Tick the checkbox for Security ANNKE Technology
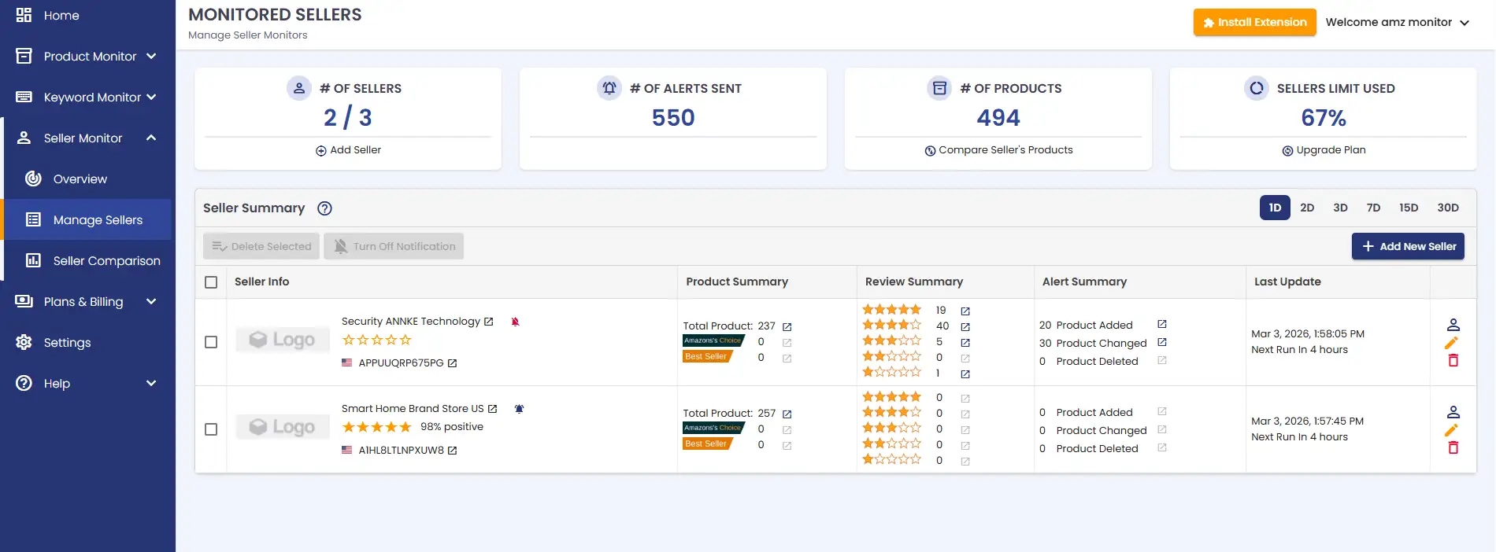 click(211, 342)
